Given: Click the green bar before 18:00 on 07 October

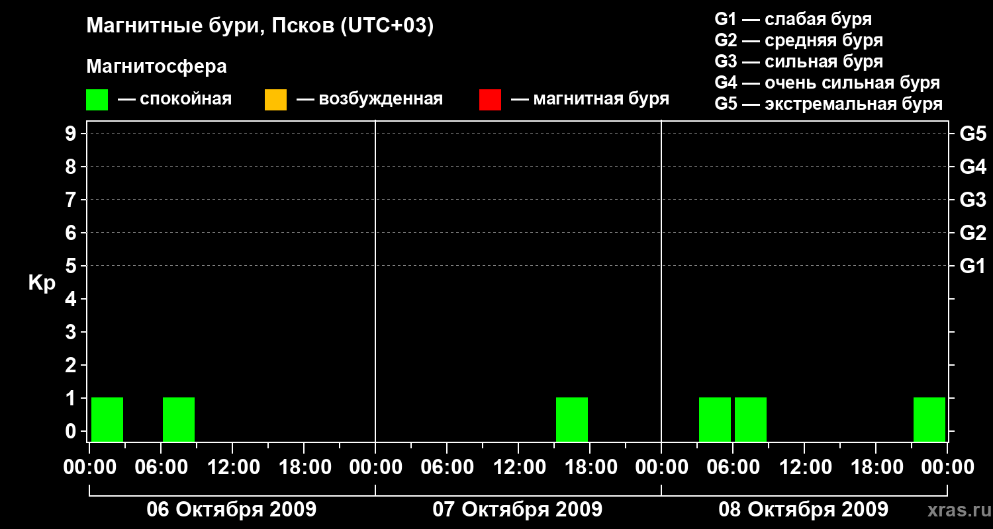Looking at the screenshot, I should point(572,419).
